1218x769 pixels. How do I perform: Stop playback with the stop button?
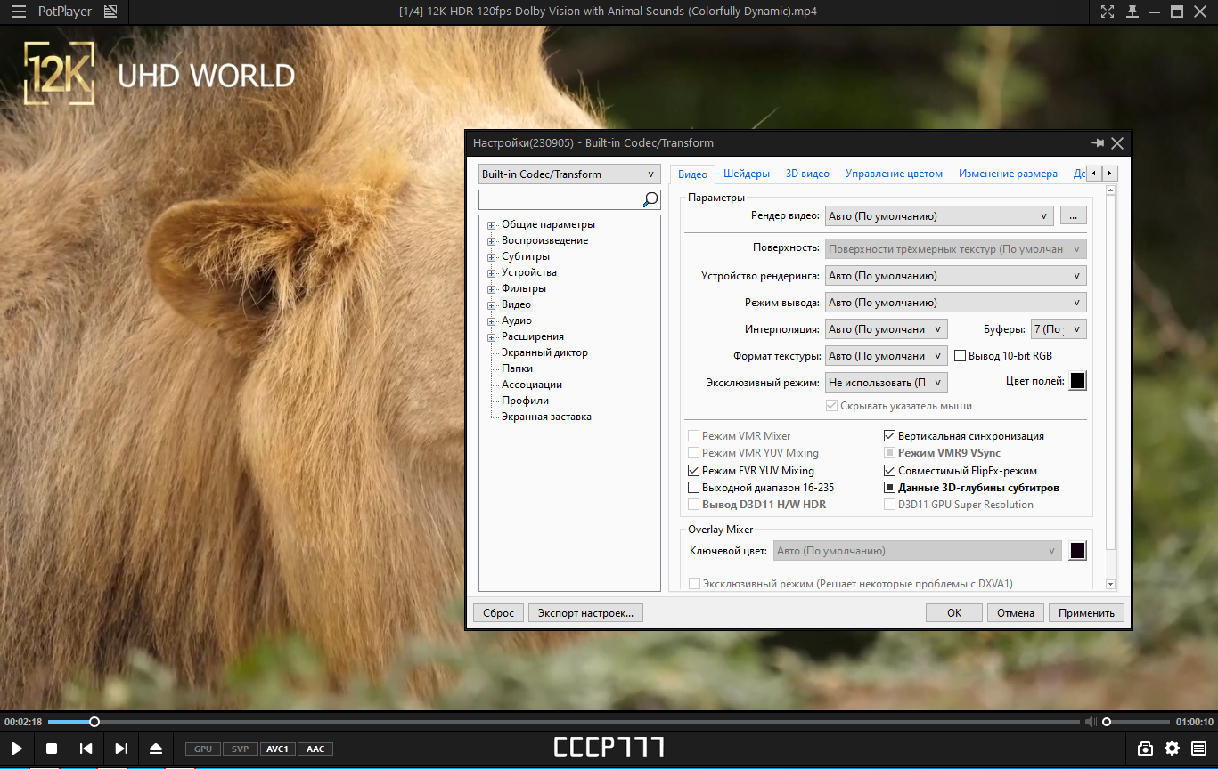pos(52,749)
